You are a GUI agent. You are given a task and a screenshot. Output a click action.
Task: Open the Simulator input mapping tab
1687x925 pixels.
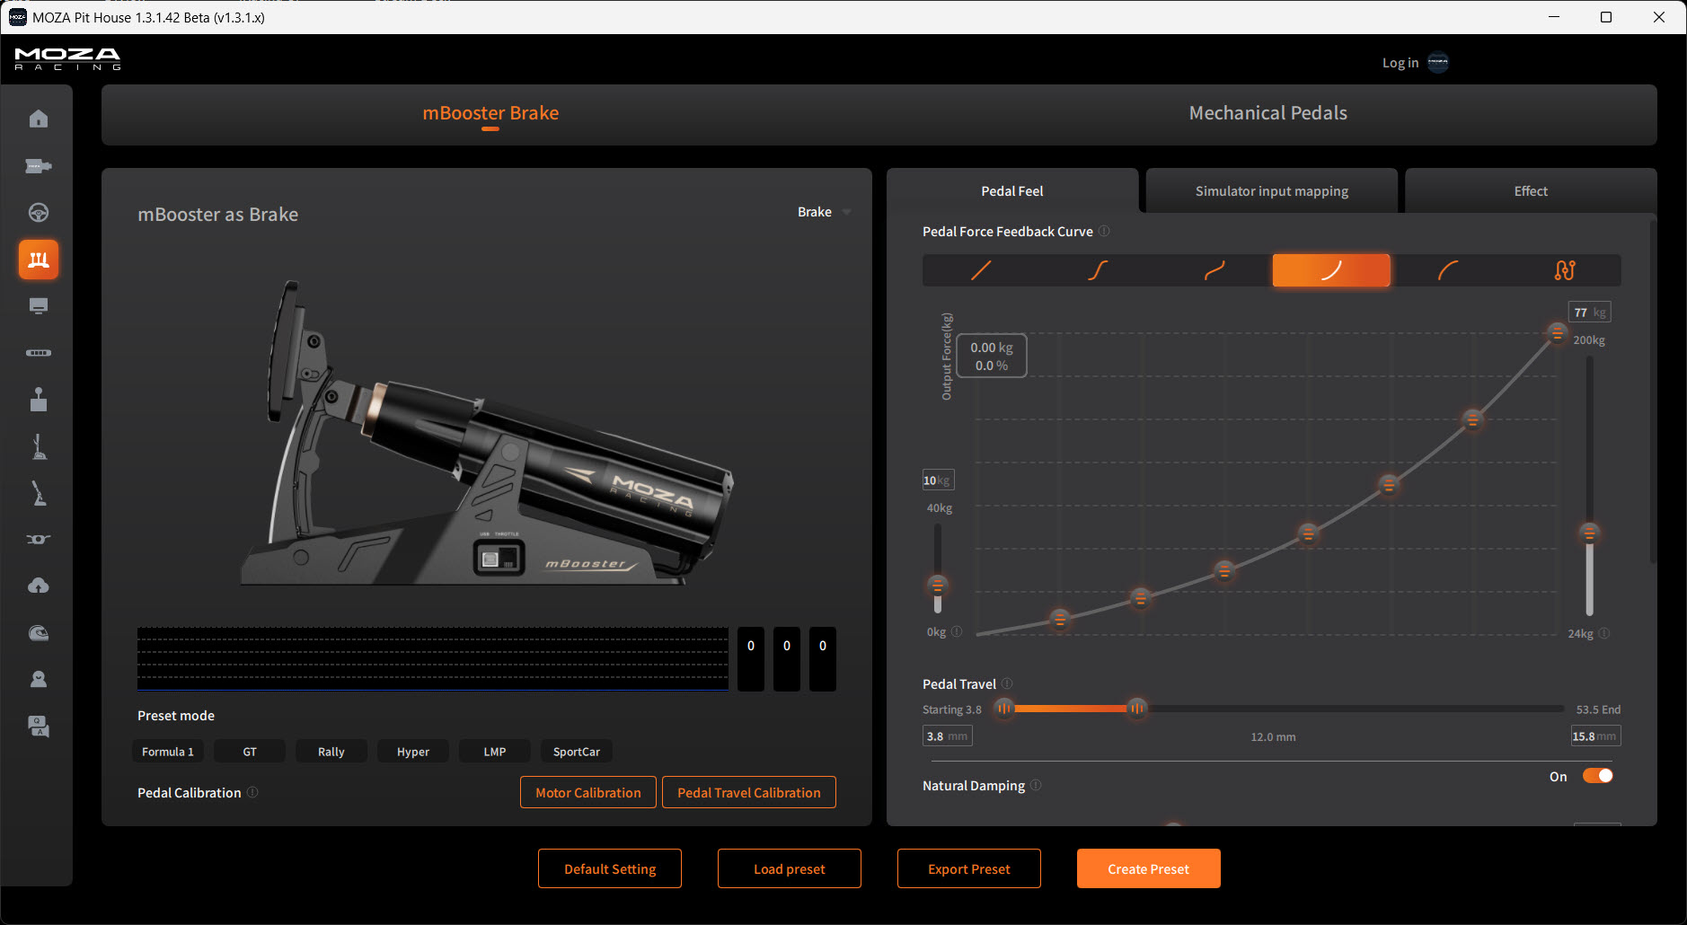coord(1271,191)
